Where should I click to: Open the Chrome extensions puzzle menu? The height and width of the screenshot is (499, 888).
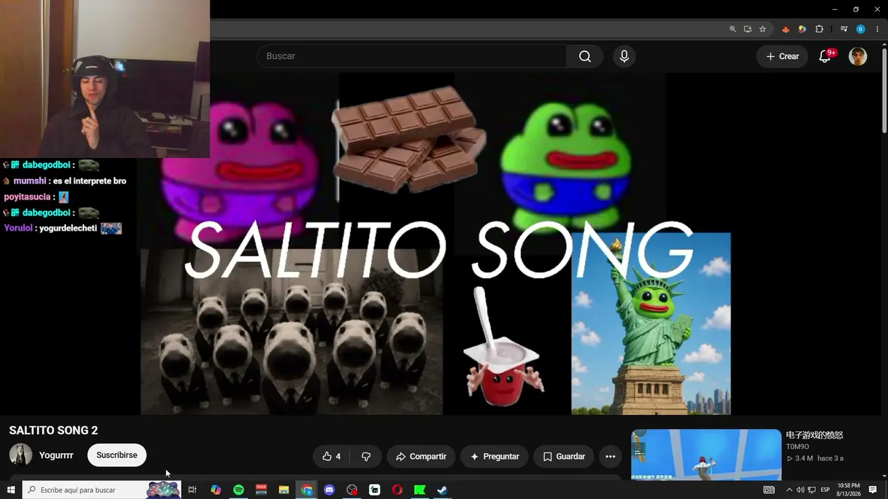click(819, 29)
